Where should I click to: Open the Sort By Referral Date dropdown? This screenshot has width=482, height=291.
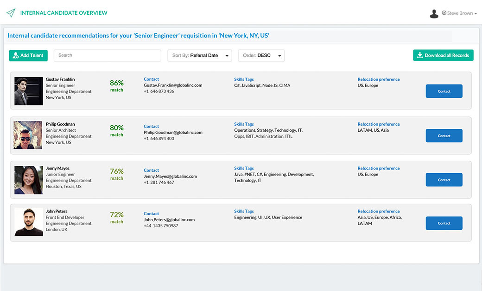click(200, 55)
